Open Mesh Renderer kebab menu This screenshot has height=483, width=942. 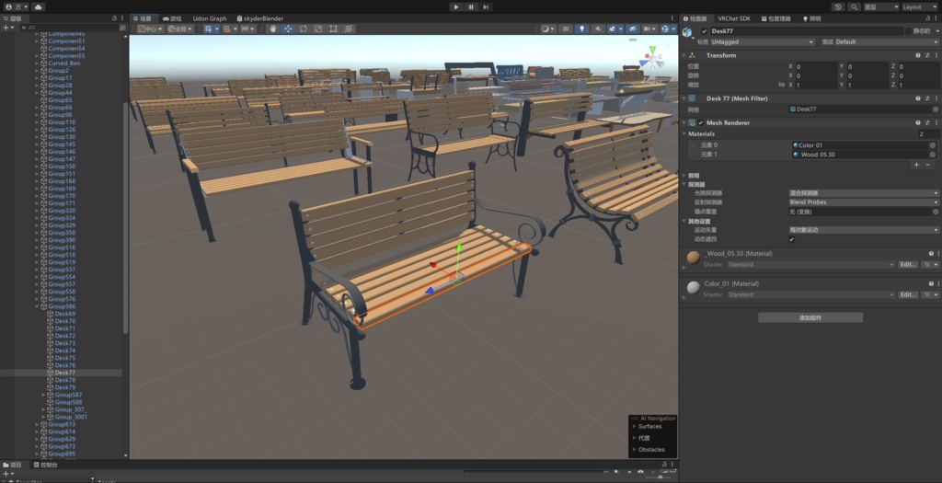click(936, 122)
